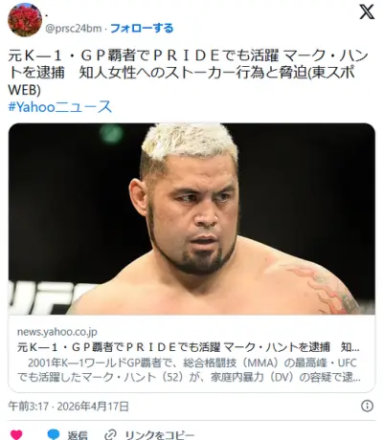
Task: View the red flower profile avatar
Action: (x=25, y=20)
